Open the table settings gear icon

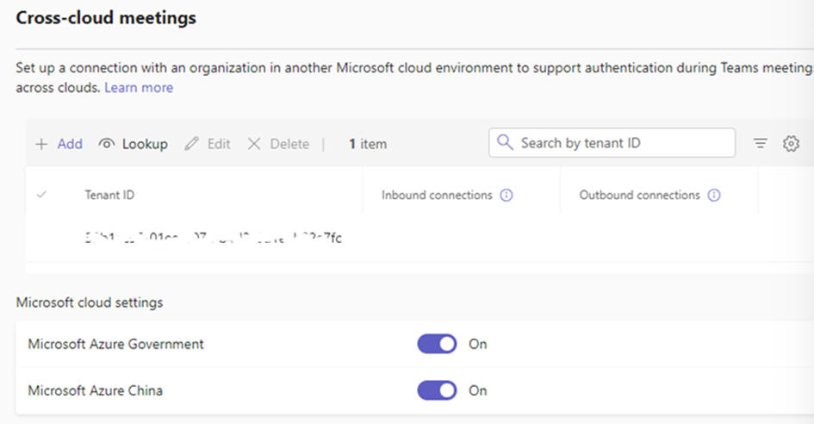[791, 143]
